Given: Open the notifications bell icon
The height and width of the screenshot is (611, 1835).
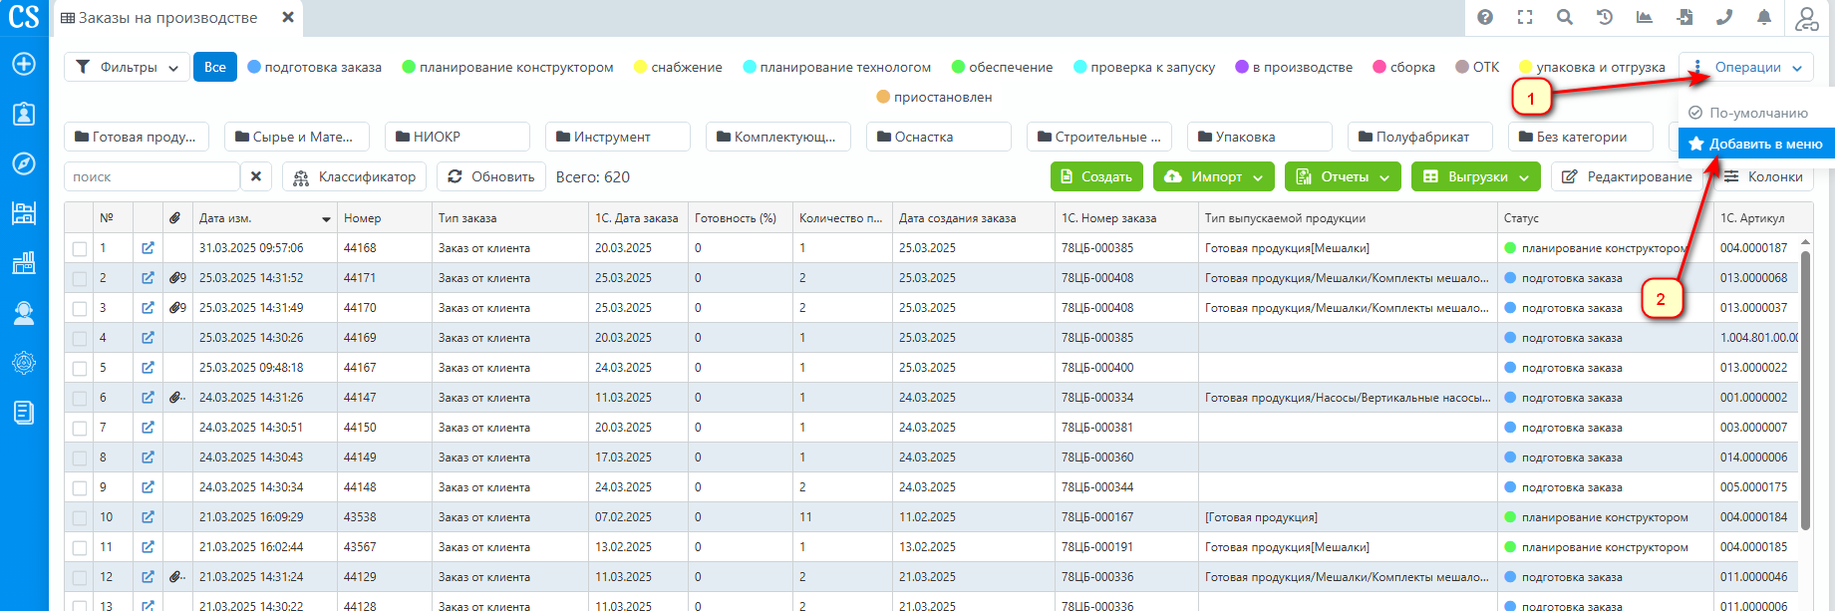Looking at the screenshot, I should tap(1764, 17).
